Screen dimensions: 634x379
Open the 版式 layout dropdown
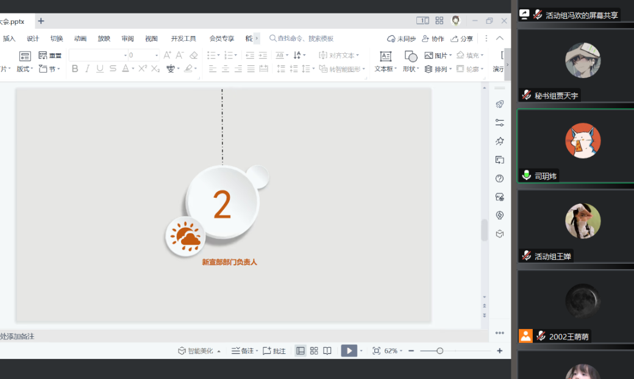click(x=24, y=69)
